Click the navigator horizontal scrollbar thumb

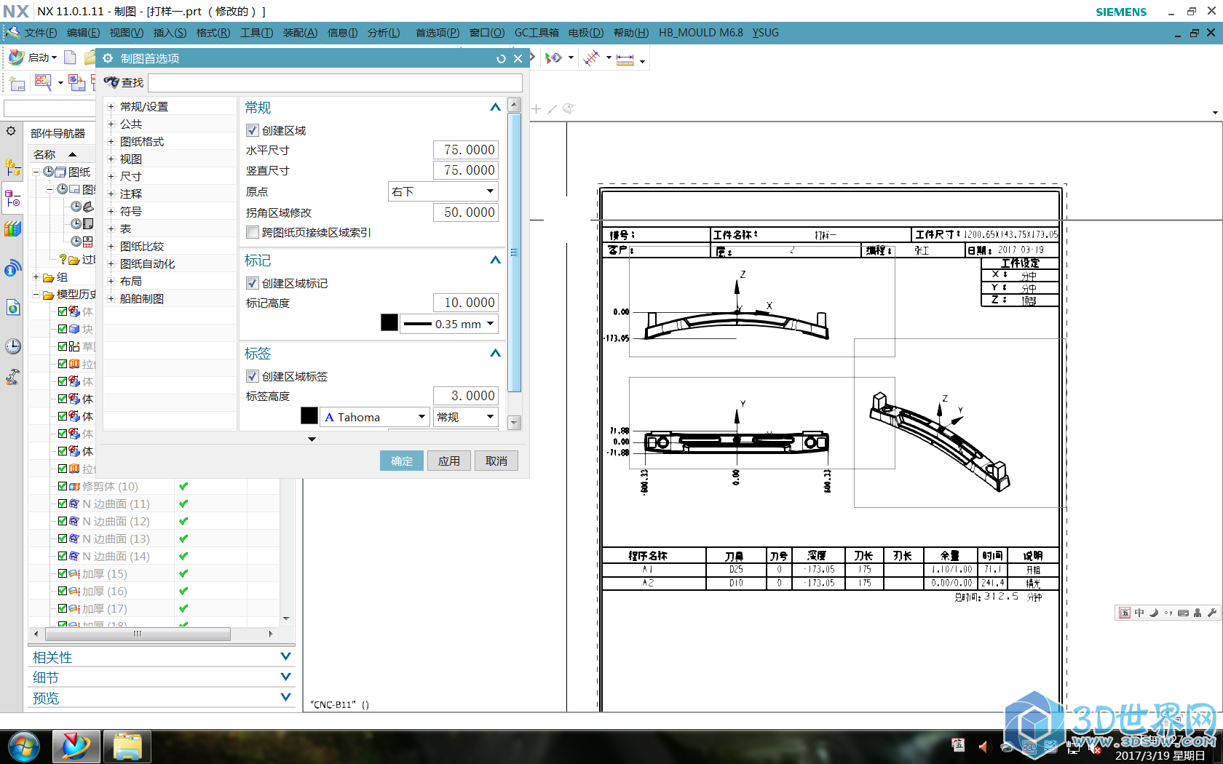pos(137,634)
